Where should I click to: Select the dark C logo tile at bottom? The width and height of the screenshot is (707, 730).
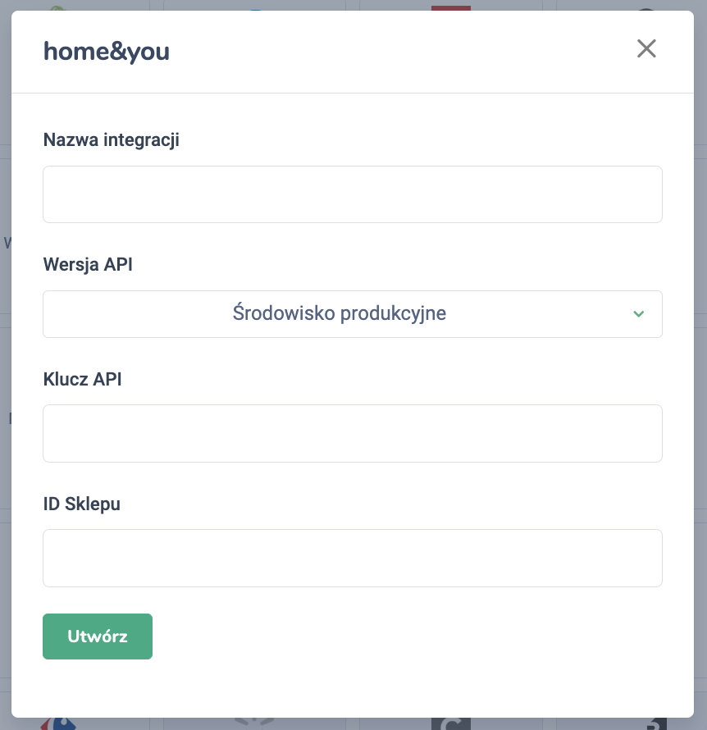(451, 723)
